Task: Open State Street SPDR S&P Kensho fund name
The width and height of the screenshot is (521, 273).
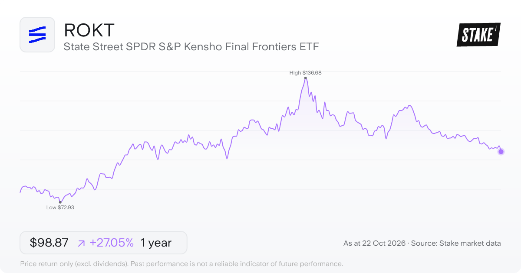Action: [x=191, y=46]
